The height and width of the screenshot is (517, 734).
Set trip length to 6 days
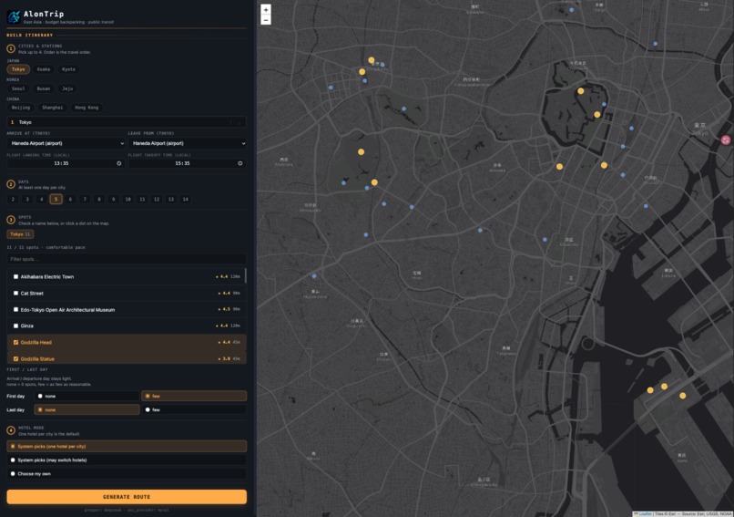(x=70, y=199)
